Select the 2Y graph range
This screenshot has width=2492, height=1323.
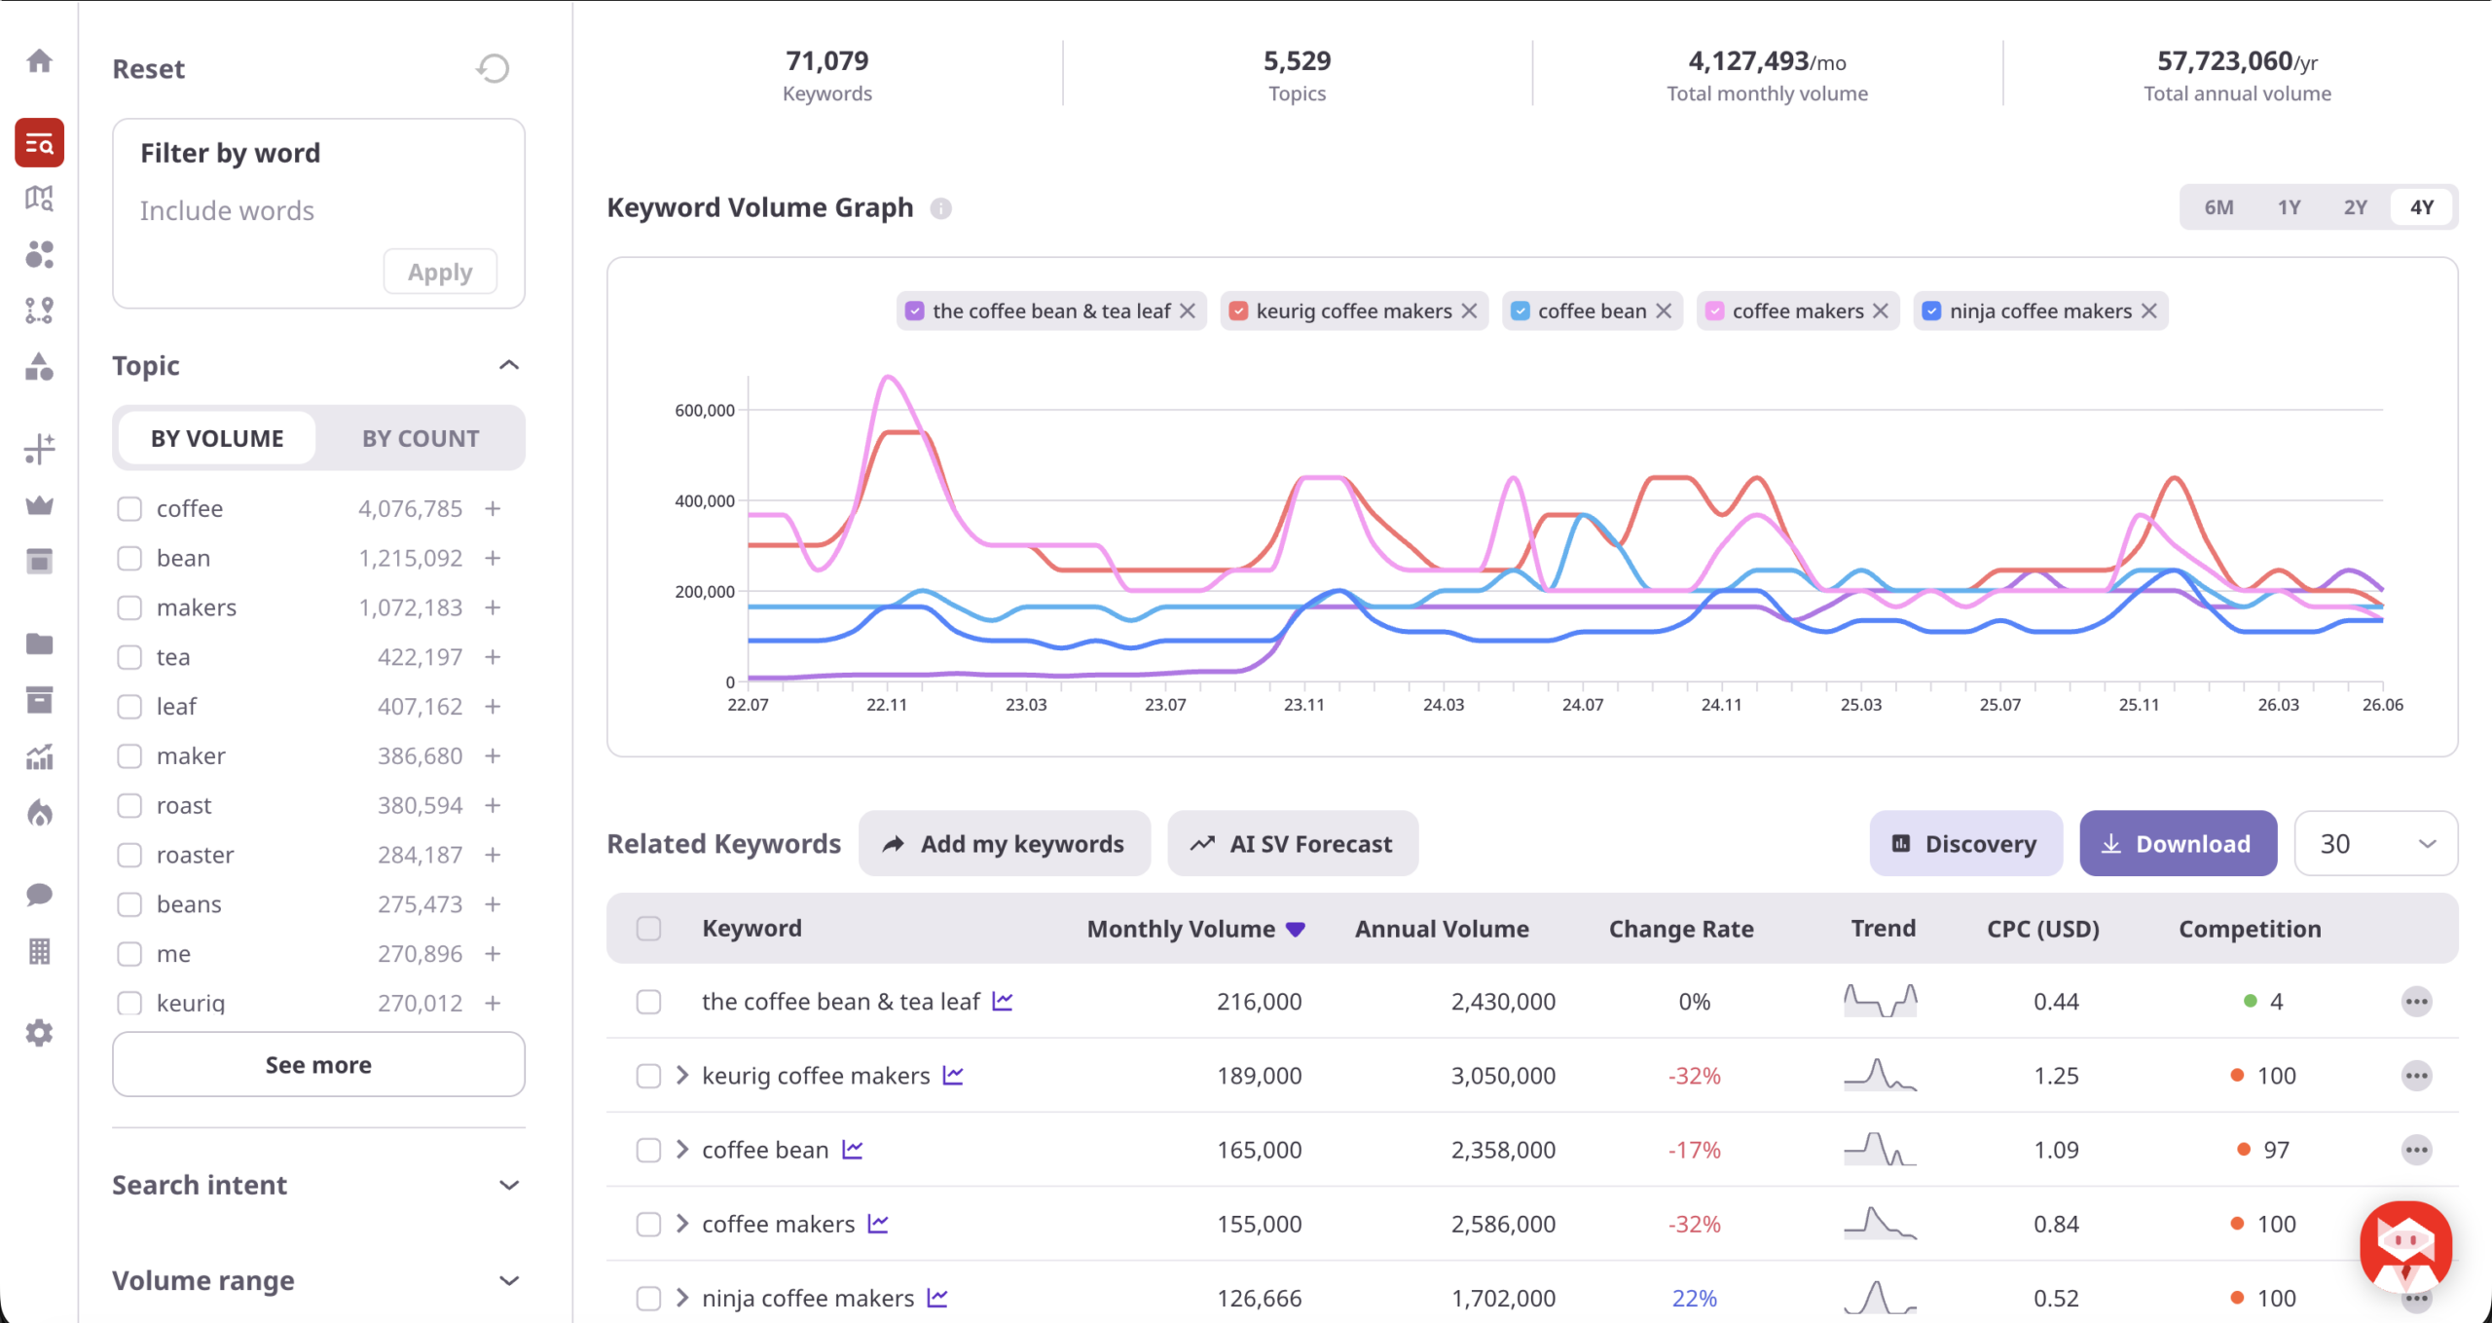point(2355,207)
